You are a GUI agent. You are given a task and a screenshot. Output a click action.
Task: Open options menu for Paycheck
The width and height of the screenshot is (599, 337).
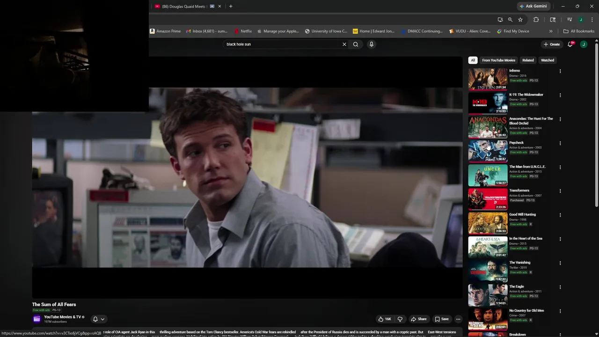560,143
